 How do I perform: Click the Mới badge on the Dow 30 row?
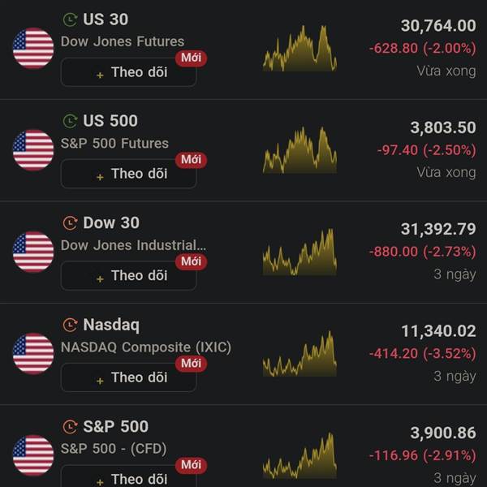coord(191,261)
